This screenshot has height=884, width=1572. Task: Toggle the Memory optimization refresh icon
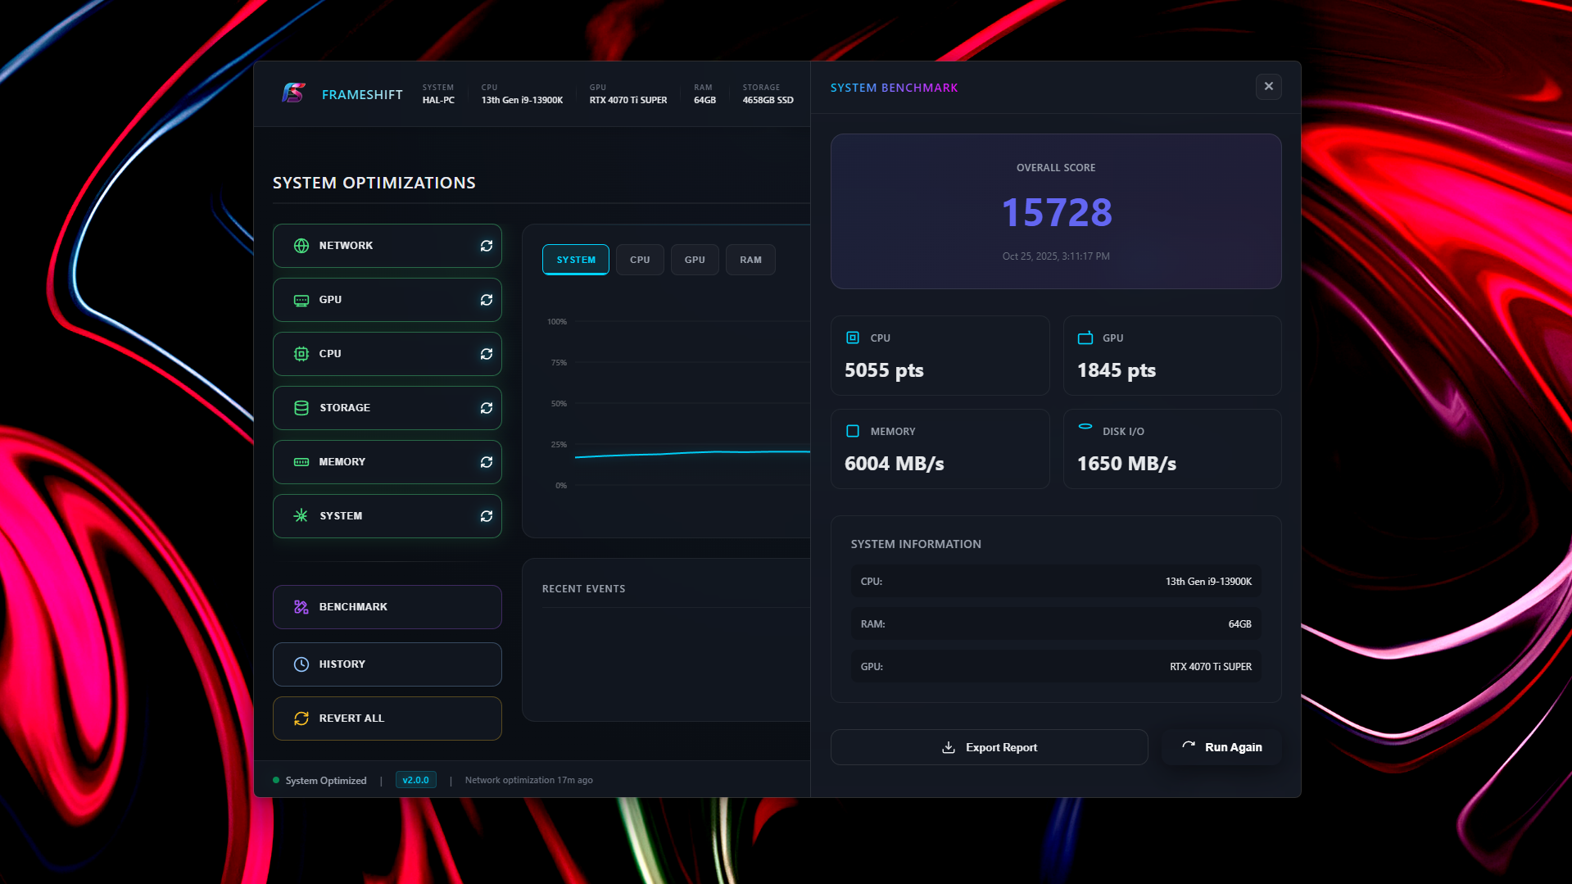(x=486, y=461)
